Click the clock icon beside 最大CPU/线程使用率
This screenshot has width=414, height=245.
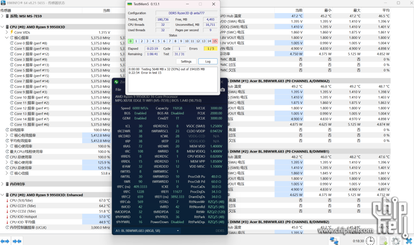[x=7, y=152]
